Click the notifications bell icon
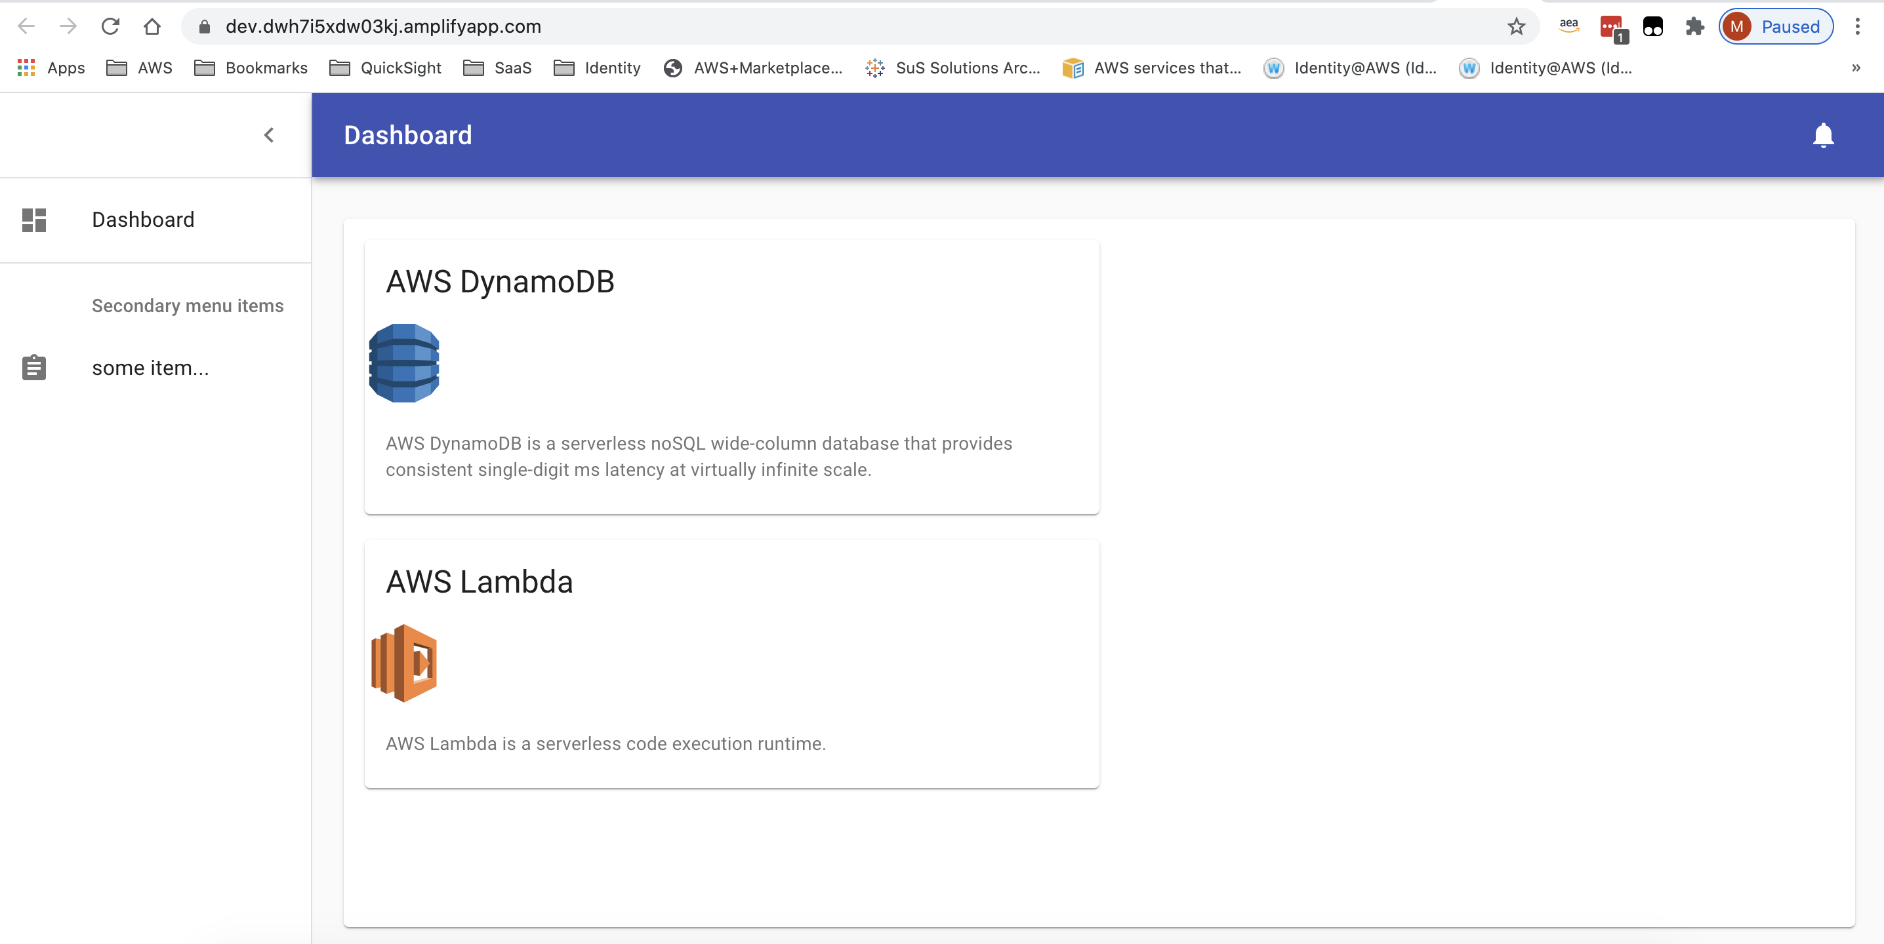The height and width of the screenshot is (944, 1884). click(1822, 135)
